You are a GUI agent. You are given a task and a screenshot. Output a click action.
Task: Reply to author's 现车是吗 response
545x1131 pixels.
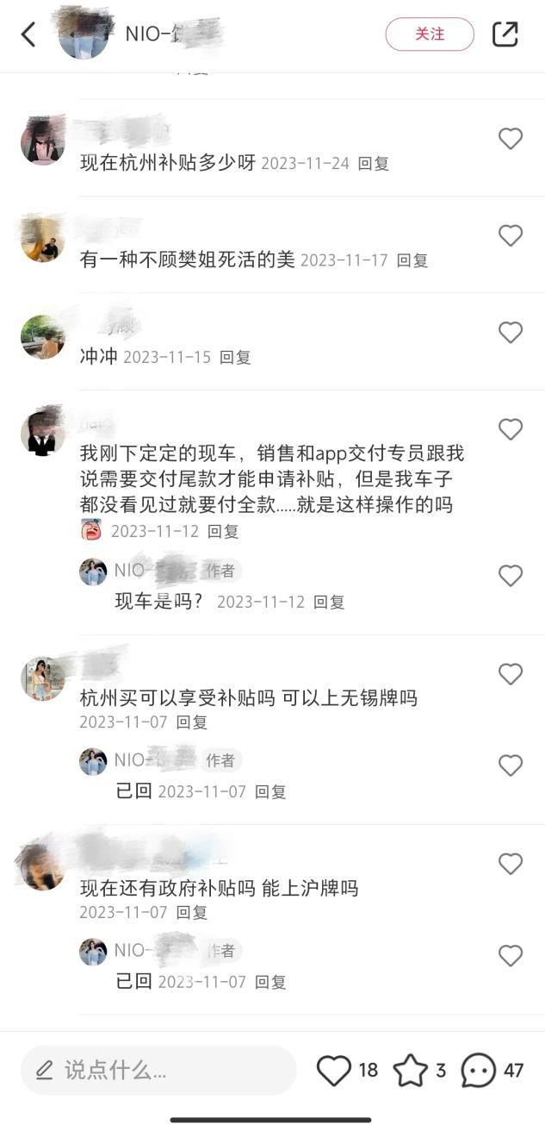[x=329, y=603]
